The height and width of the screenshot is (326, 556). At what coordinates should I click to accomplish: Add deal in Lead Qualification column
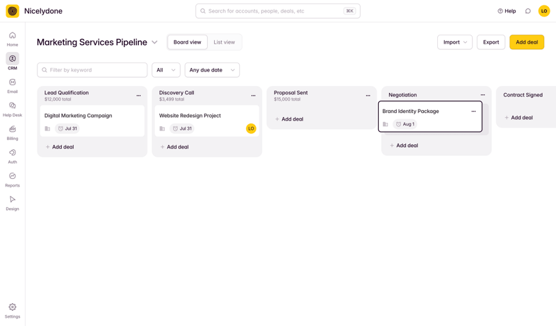tap(60, 147)
